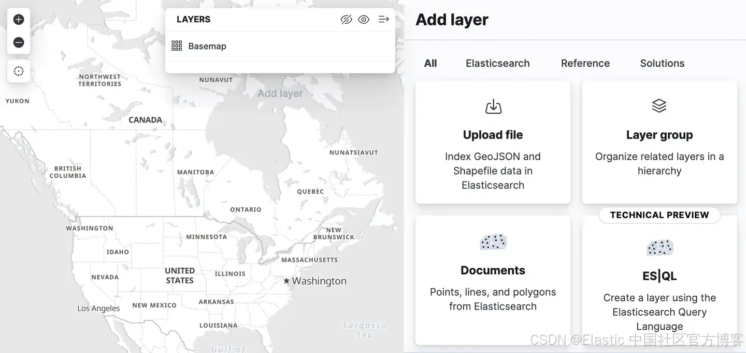Switch to the Solutions tab

[662, 63]
